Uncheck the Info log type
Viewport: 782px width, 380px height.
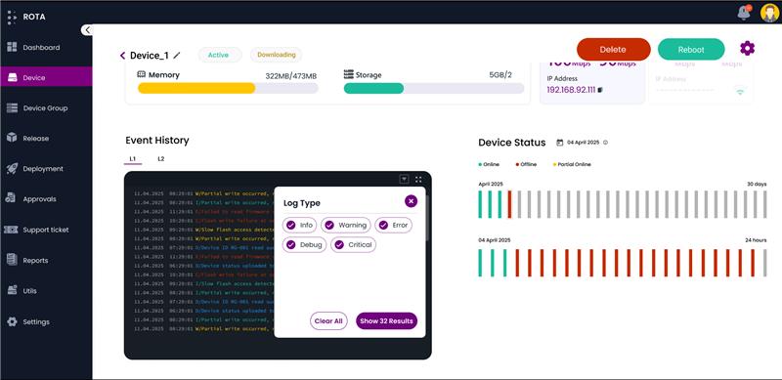click(299, 225)
